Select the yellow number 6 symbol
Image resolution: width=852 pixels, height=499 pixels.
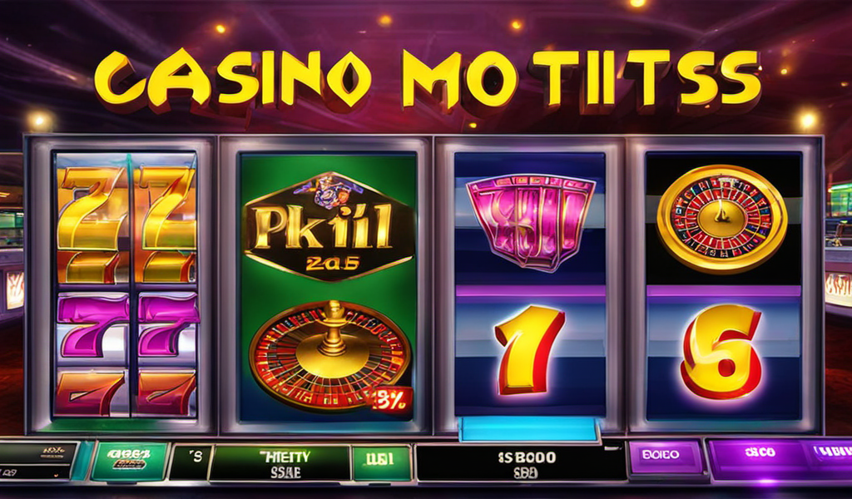pyautogui.click(x=723, y=351)
